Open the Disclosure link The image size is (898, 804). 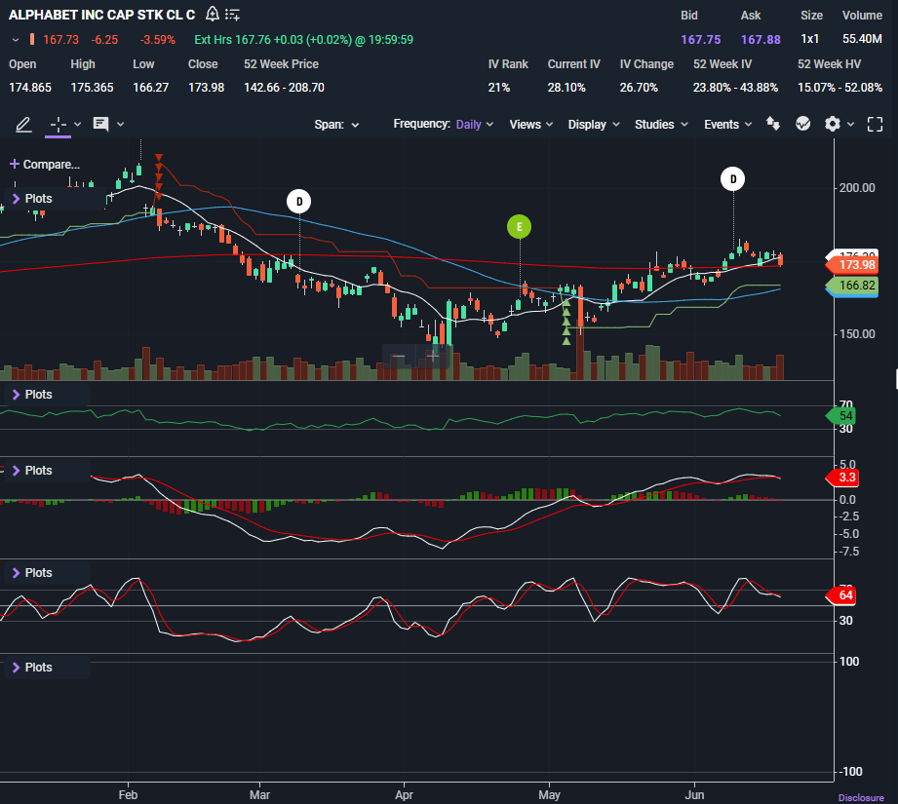point(861,797)
